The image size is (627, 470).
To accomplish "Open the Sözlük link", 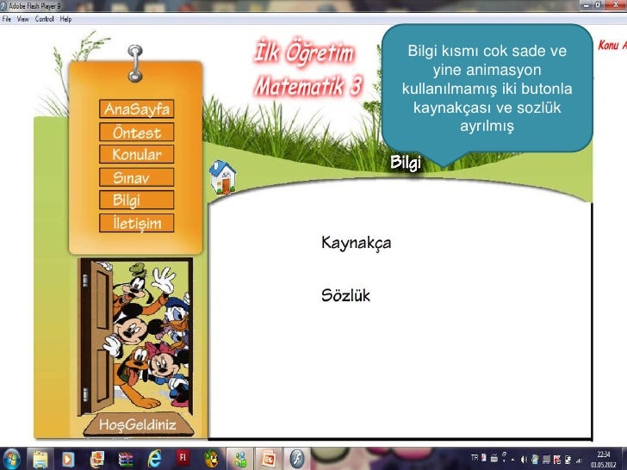I will click(x=345, y=295).
